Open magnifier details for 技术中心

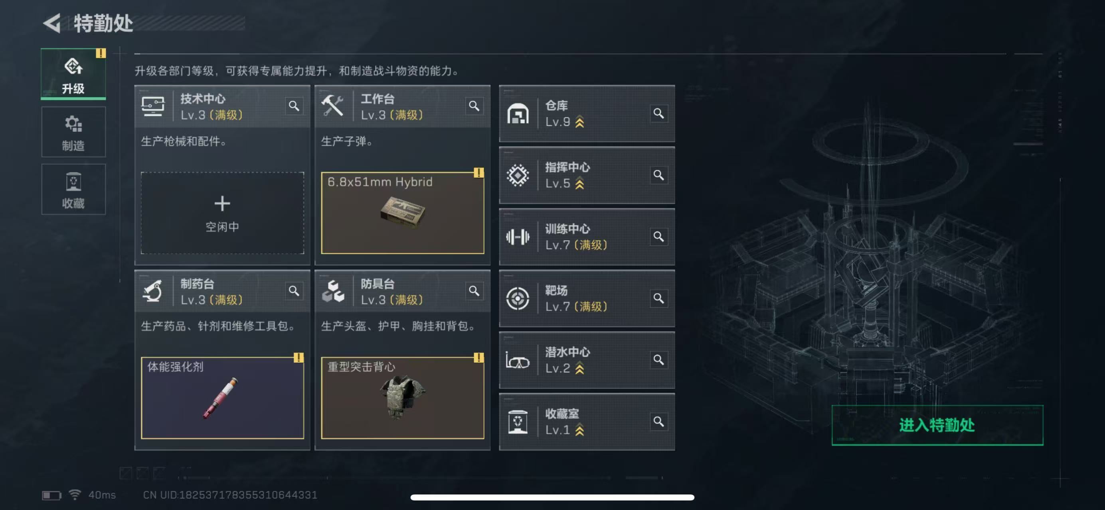pyautogui.click(x=294, y=106)
